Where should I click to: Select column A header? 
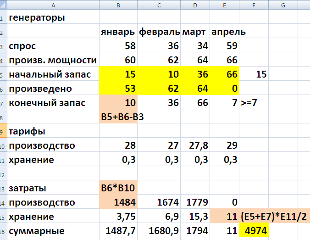pyautogui.click(x=53, y=5)
